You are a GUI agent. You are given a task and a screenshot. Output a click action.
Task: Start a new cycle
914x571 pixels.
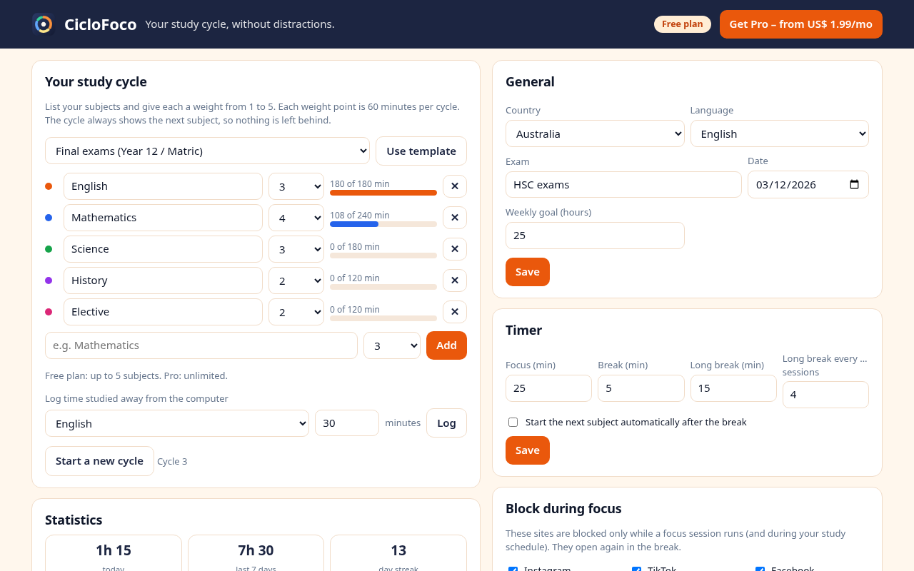tap(99, 461)
